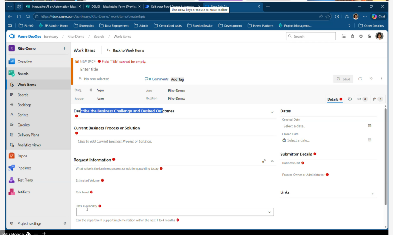Click the plus icon beside Ritu-Demo
Image resolution: width=393 pixels, height=235 pixels.
64,48
